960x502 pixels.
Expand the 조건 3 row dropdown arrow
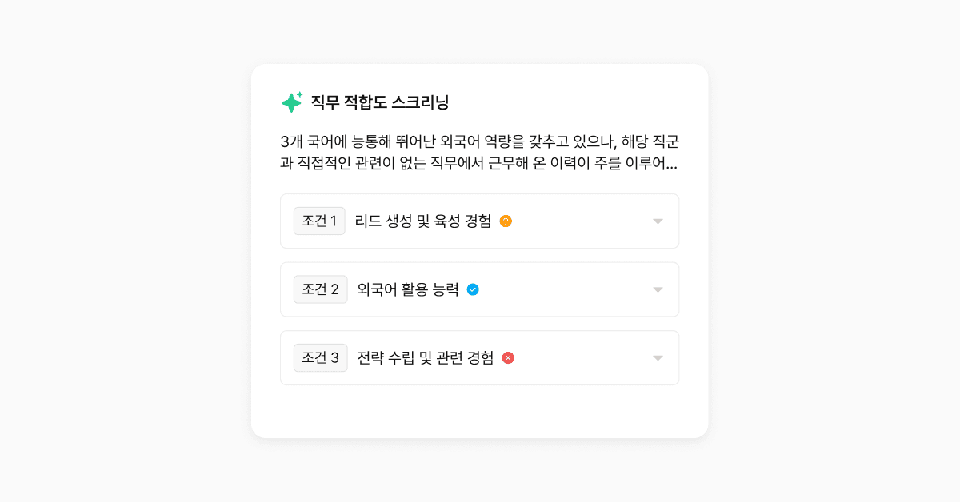coord(658,358)
